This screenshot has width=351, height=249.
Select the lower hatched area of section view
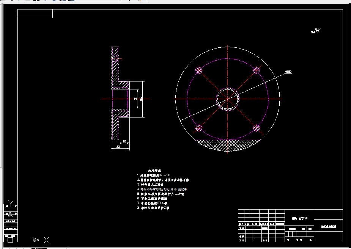[x=115, y=125]
